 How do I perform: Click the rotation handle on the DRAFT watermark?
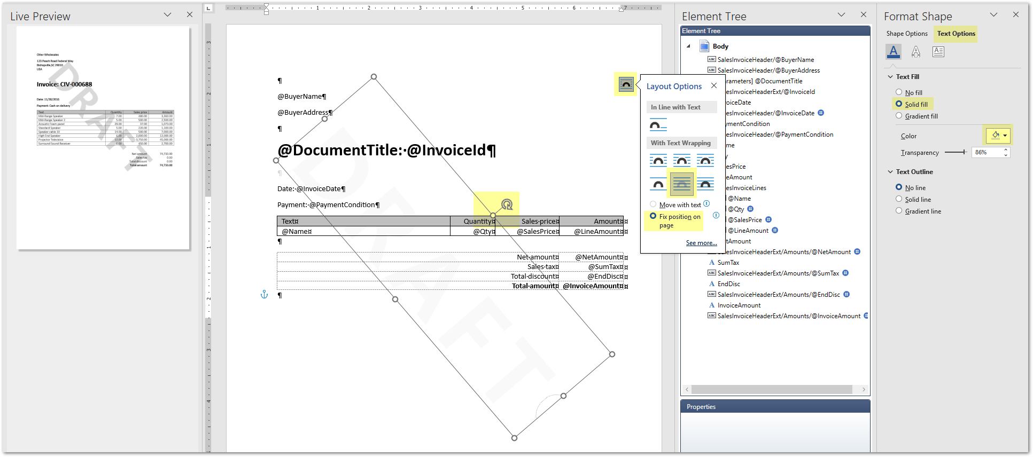point(507,204)
